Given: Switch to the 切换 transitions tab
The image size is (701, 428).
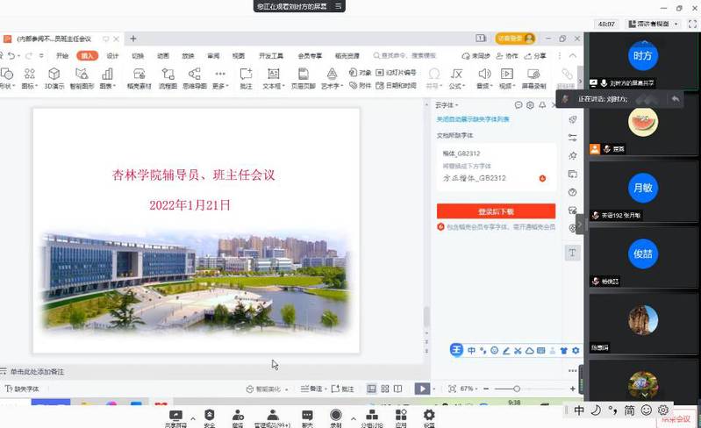Looking at the screenshot, I should 138,55.
